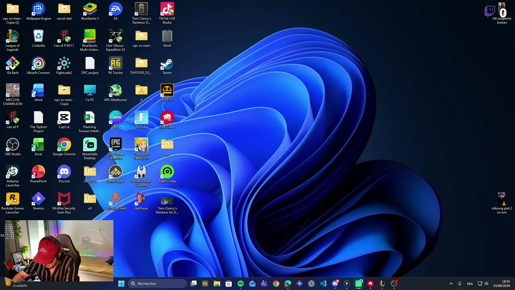Open the Windows Start menu

pos(121,284)
